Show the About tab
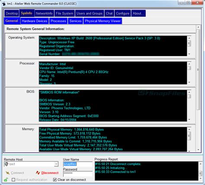Viewport: 205px width, 185px height. point(138,13)
